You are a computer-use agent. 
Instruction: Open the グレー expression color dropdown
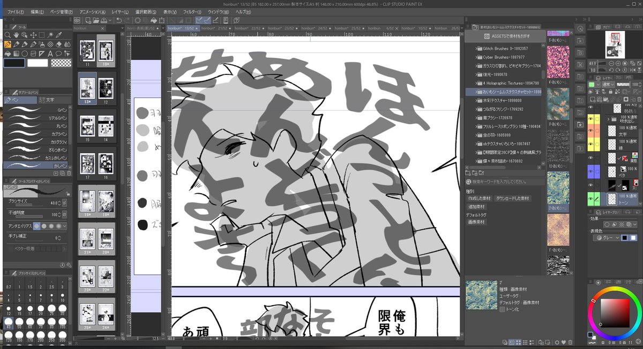coord(605,238)
